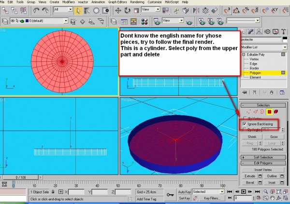
Task: Toggle the Selection Lock padlock icon
Action: click(53, 192)
